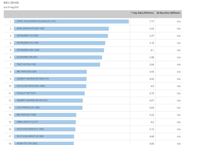Click the Diana Seven Days bar
The height and width of the screenshot is (145, 202).
pyautogui.click(x=62, y=29)
